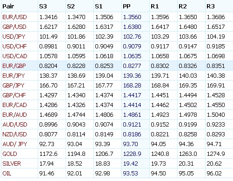Select the PP column header

pyautogui.click(x=126, y=7)
